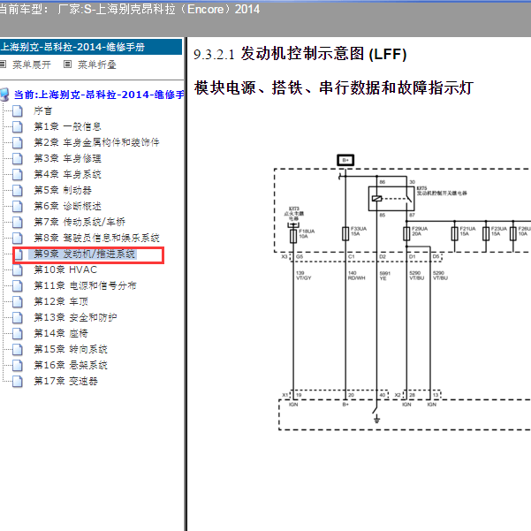
Task: Select 第9章 发动机/推进系统
Action: [84, 254]
